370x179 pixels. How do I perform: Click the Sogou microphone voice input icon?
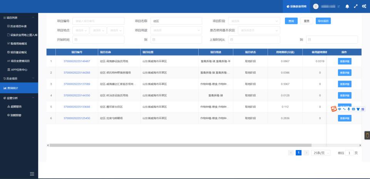tap(349, 109)
